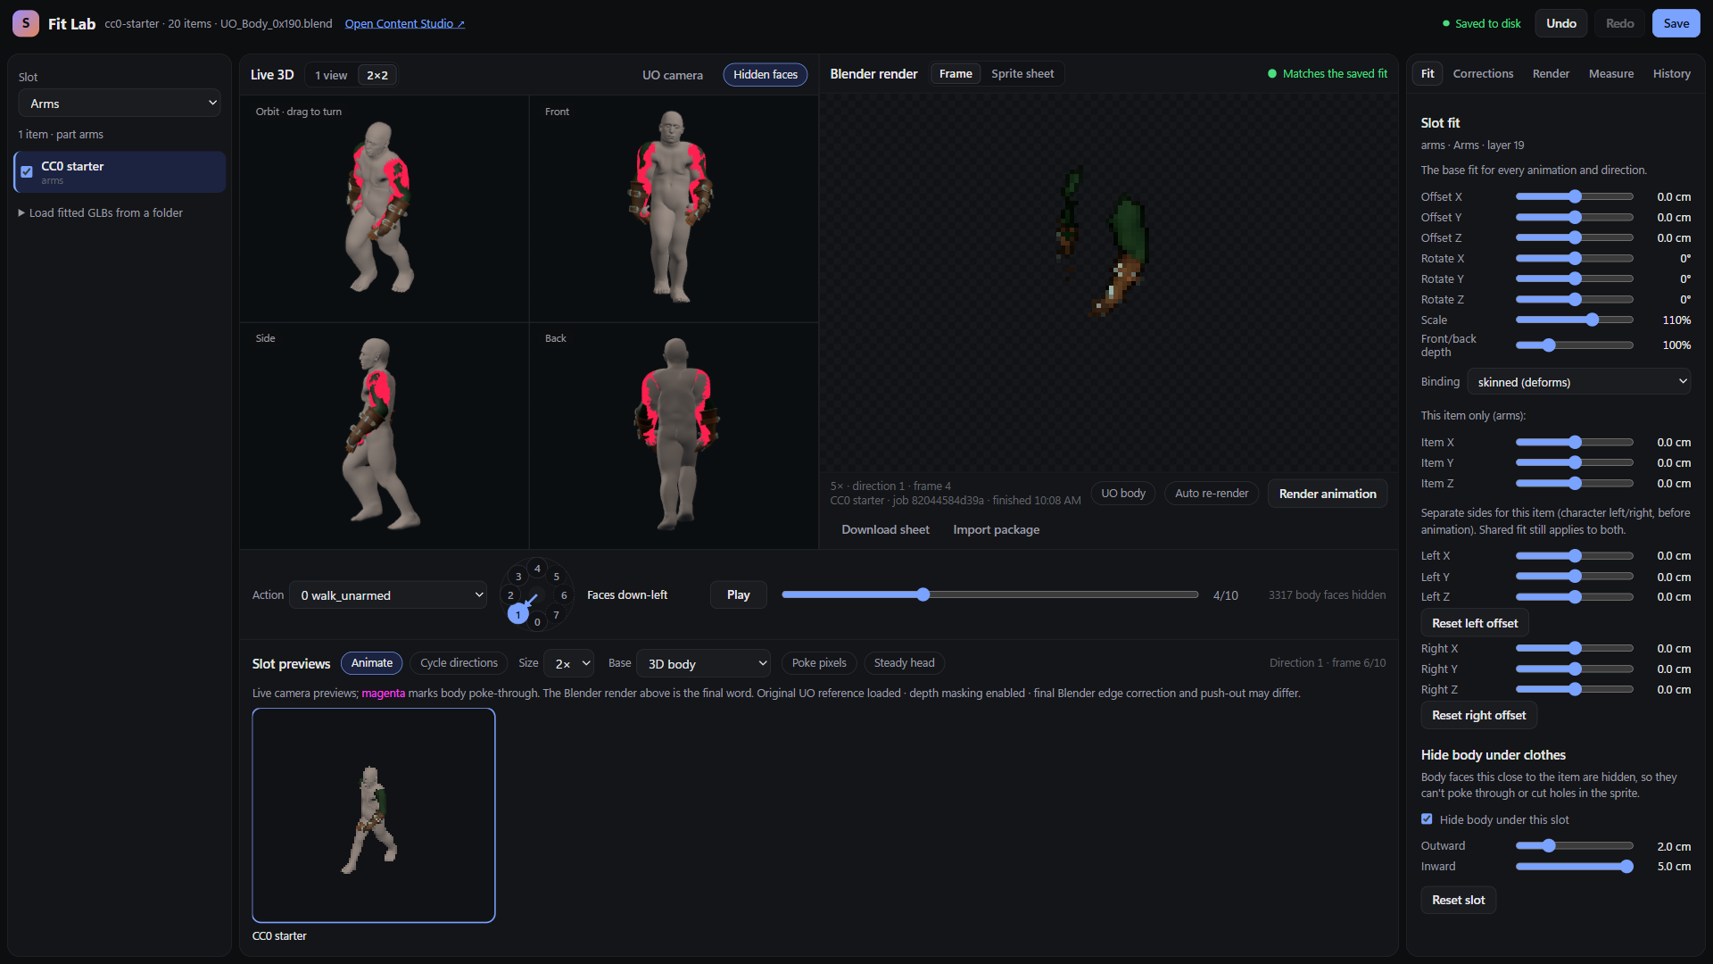
Task: Switch Live 3D to 1 view
Action: [331, 75]
